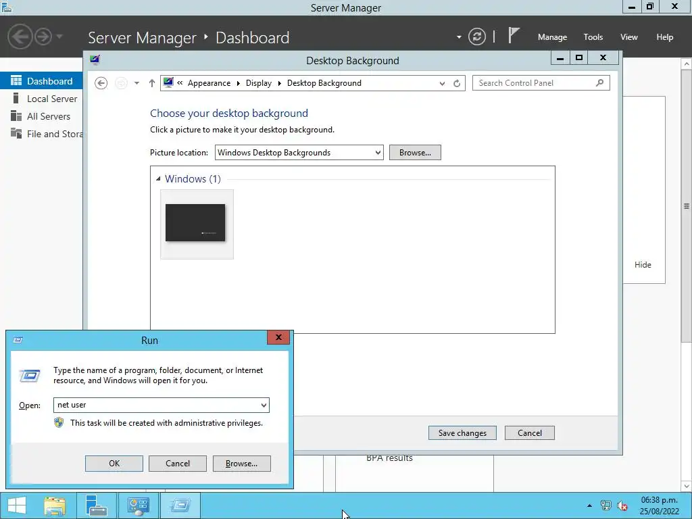Image resolution: width=692 pixels, height=519 pixels.
Task: Click the Server Manager title bar icon
Action: [x=7, y=7]
